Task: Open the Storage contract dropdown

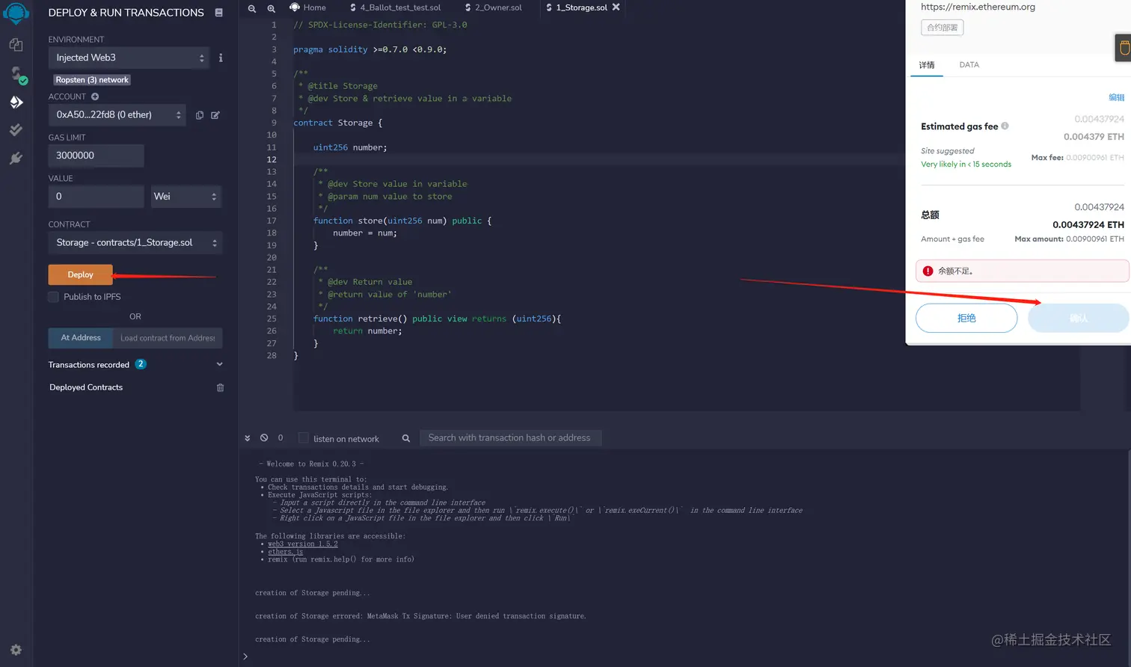Action: 135,242
